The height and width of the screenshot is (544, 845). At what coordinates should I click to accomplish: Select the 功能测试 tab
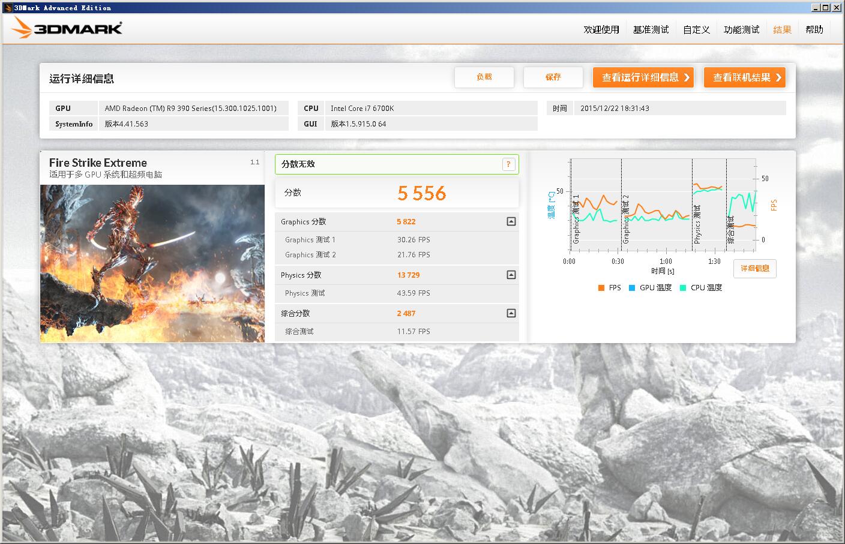(742, 29)
